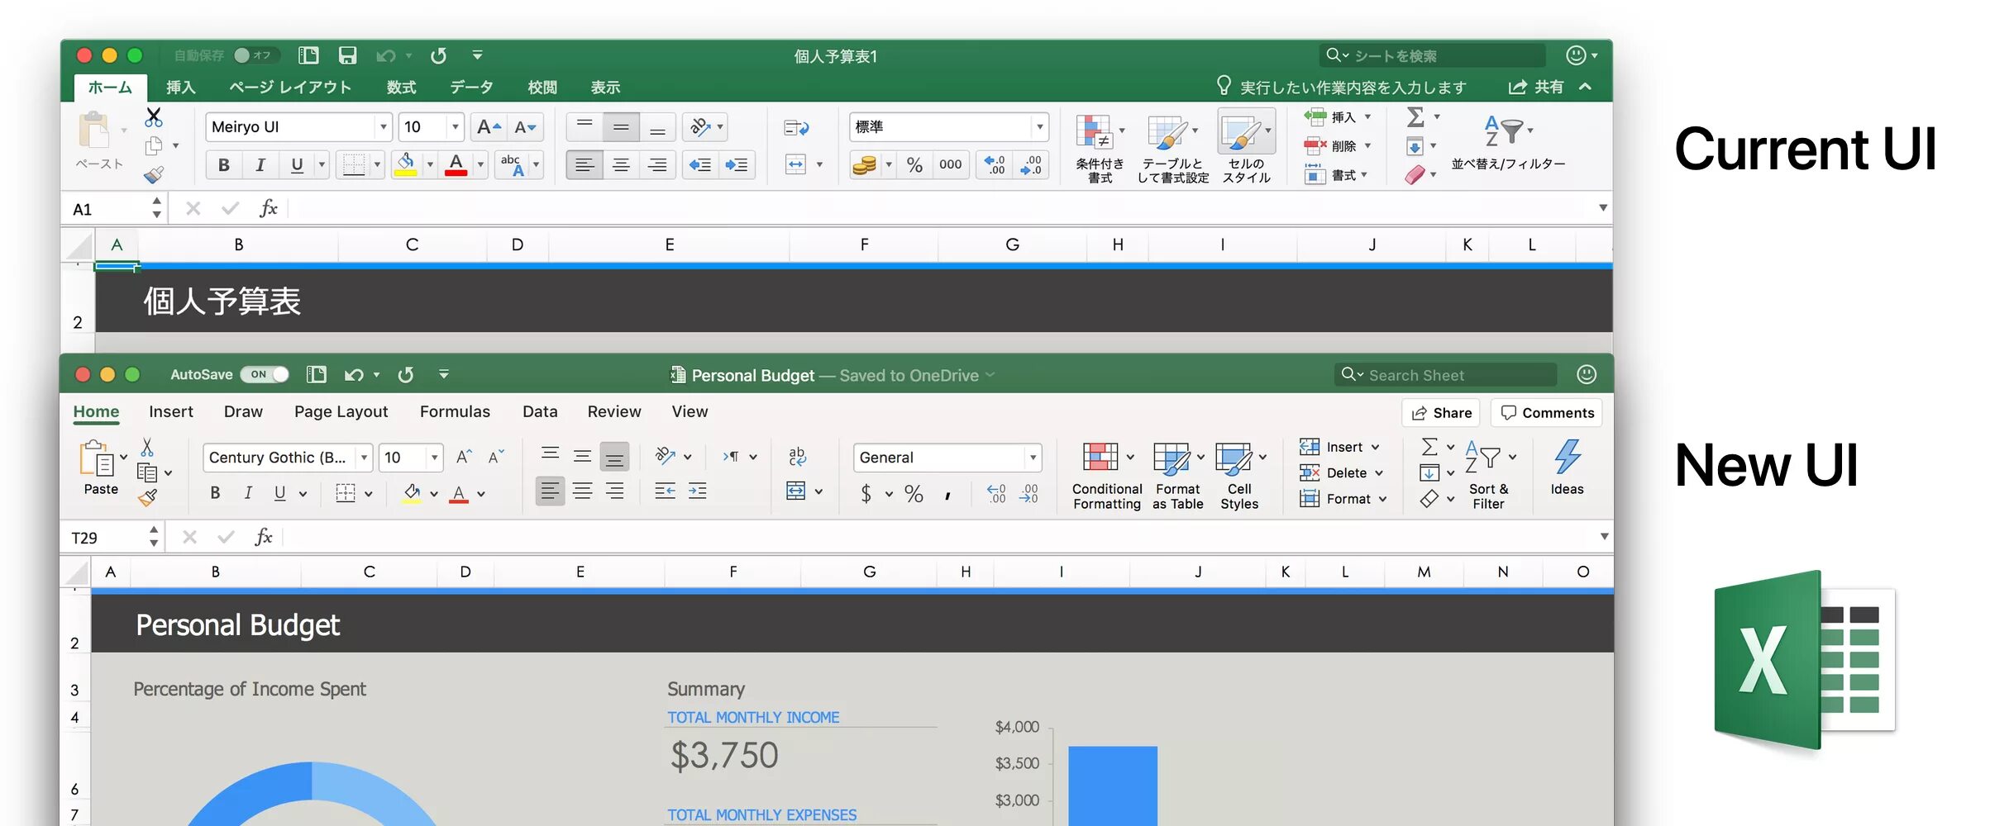Click the Clear eraser icon in Current UI ribbon
The height and width of the screenshot is (826, 2009).
pos(1415,175)
